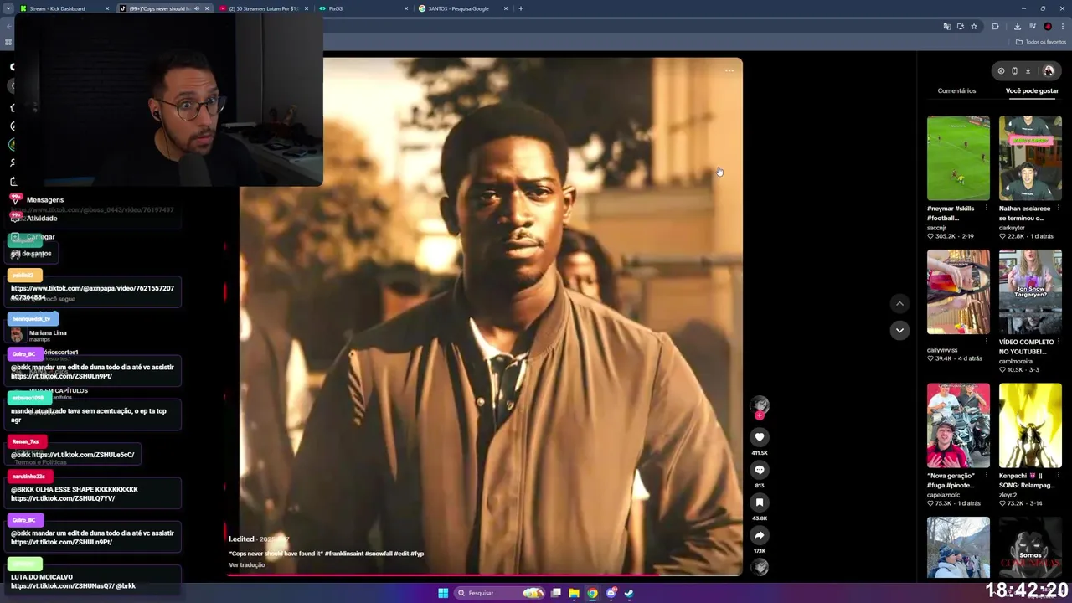
Task: Open the Nova geração video thumbnail
Action: coord(958,425)
